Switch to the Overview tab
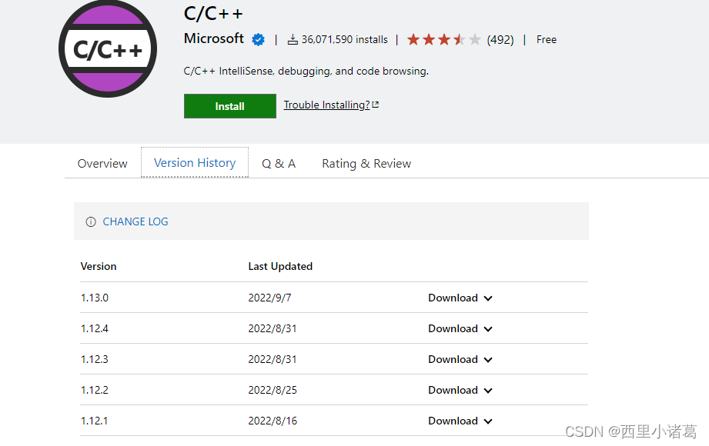Screen dimensions: 709x446 102,164
